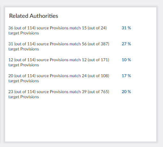Click "(out of 171)" text in third row
The width and height of the screenshot is (163, 147).
point(98,60)
